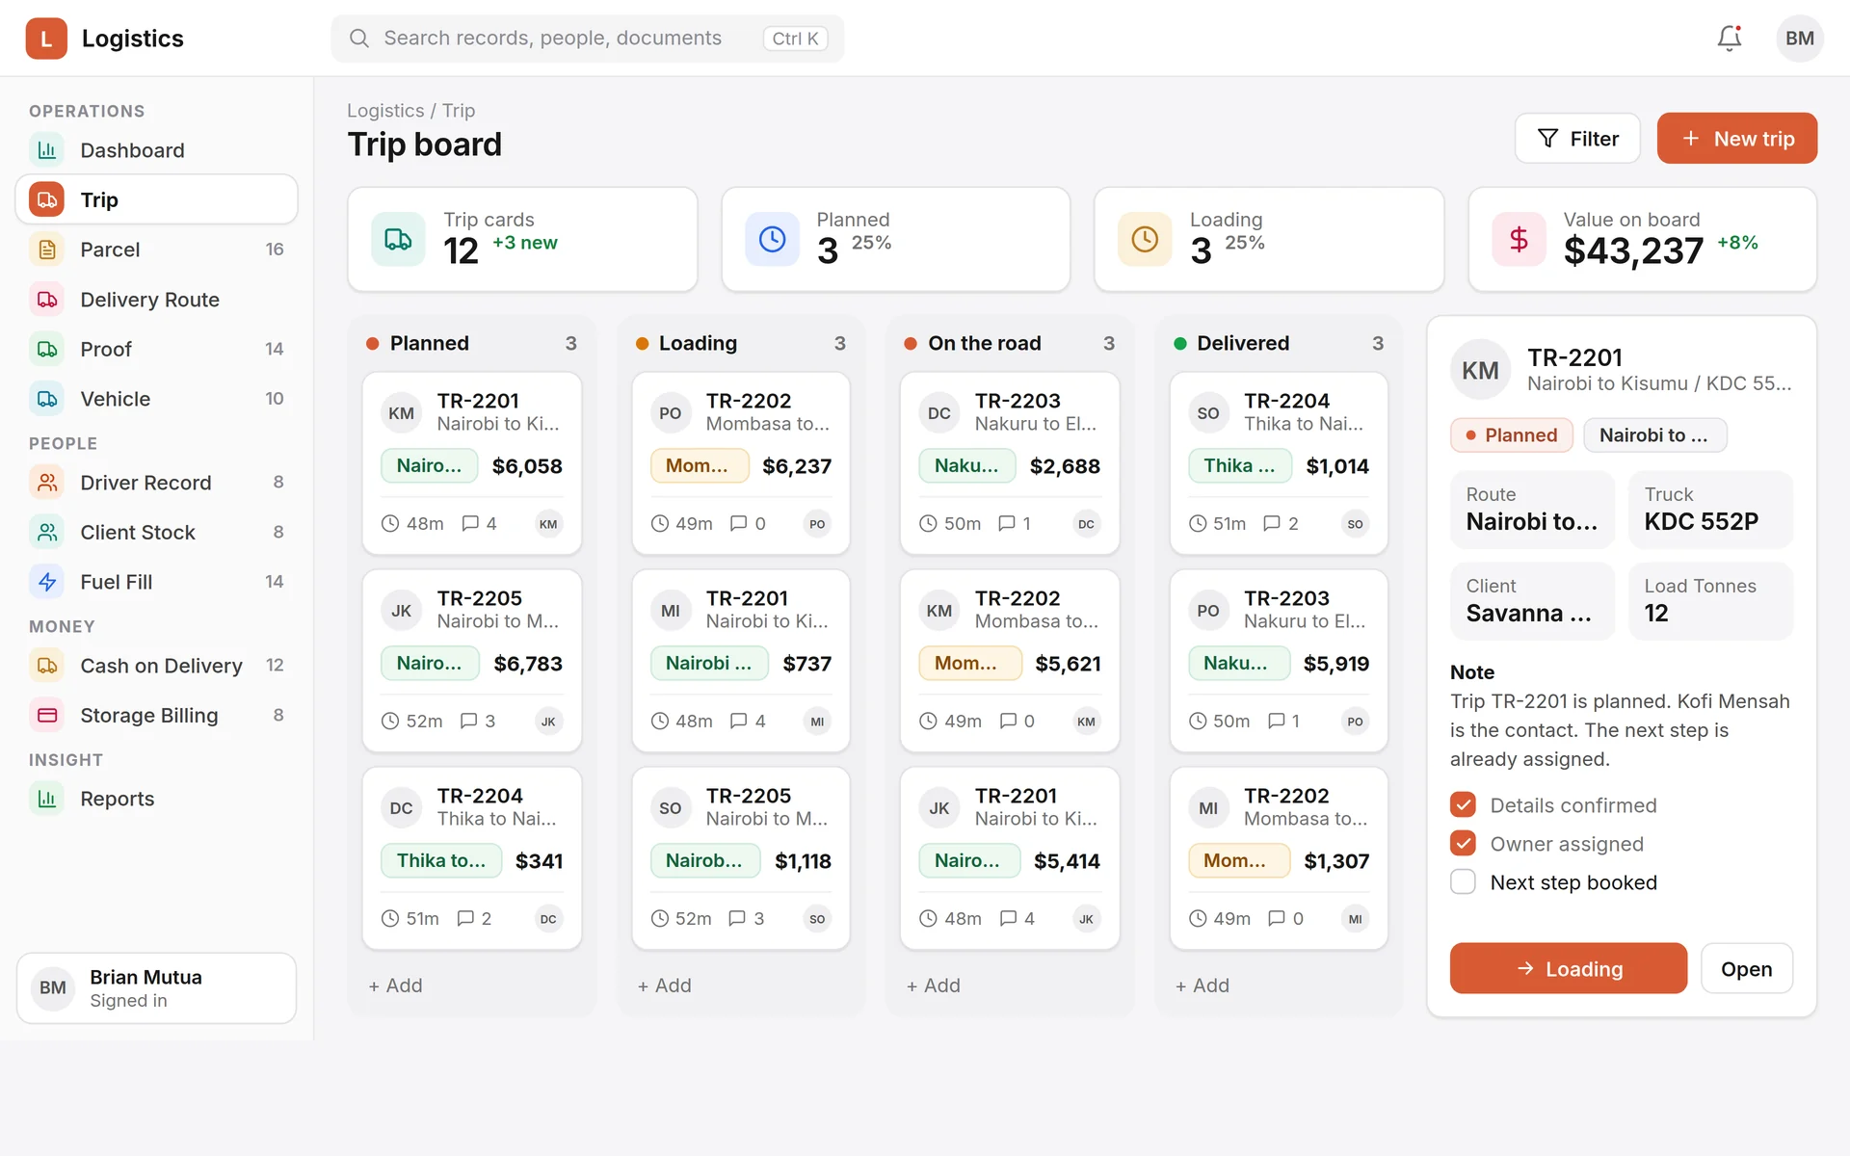Create a New trip
1850x1156 pixels.
[1737, 139]
